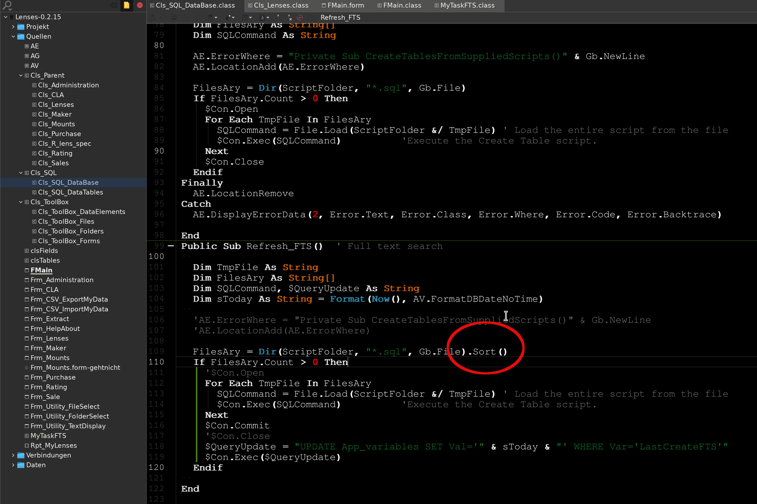Collapse the Lenses-0.2.15 project root

point(5,17)
